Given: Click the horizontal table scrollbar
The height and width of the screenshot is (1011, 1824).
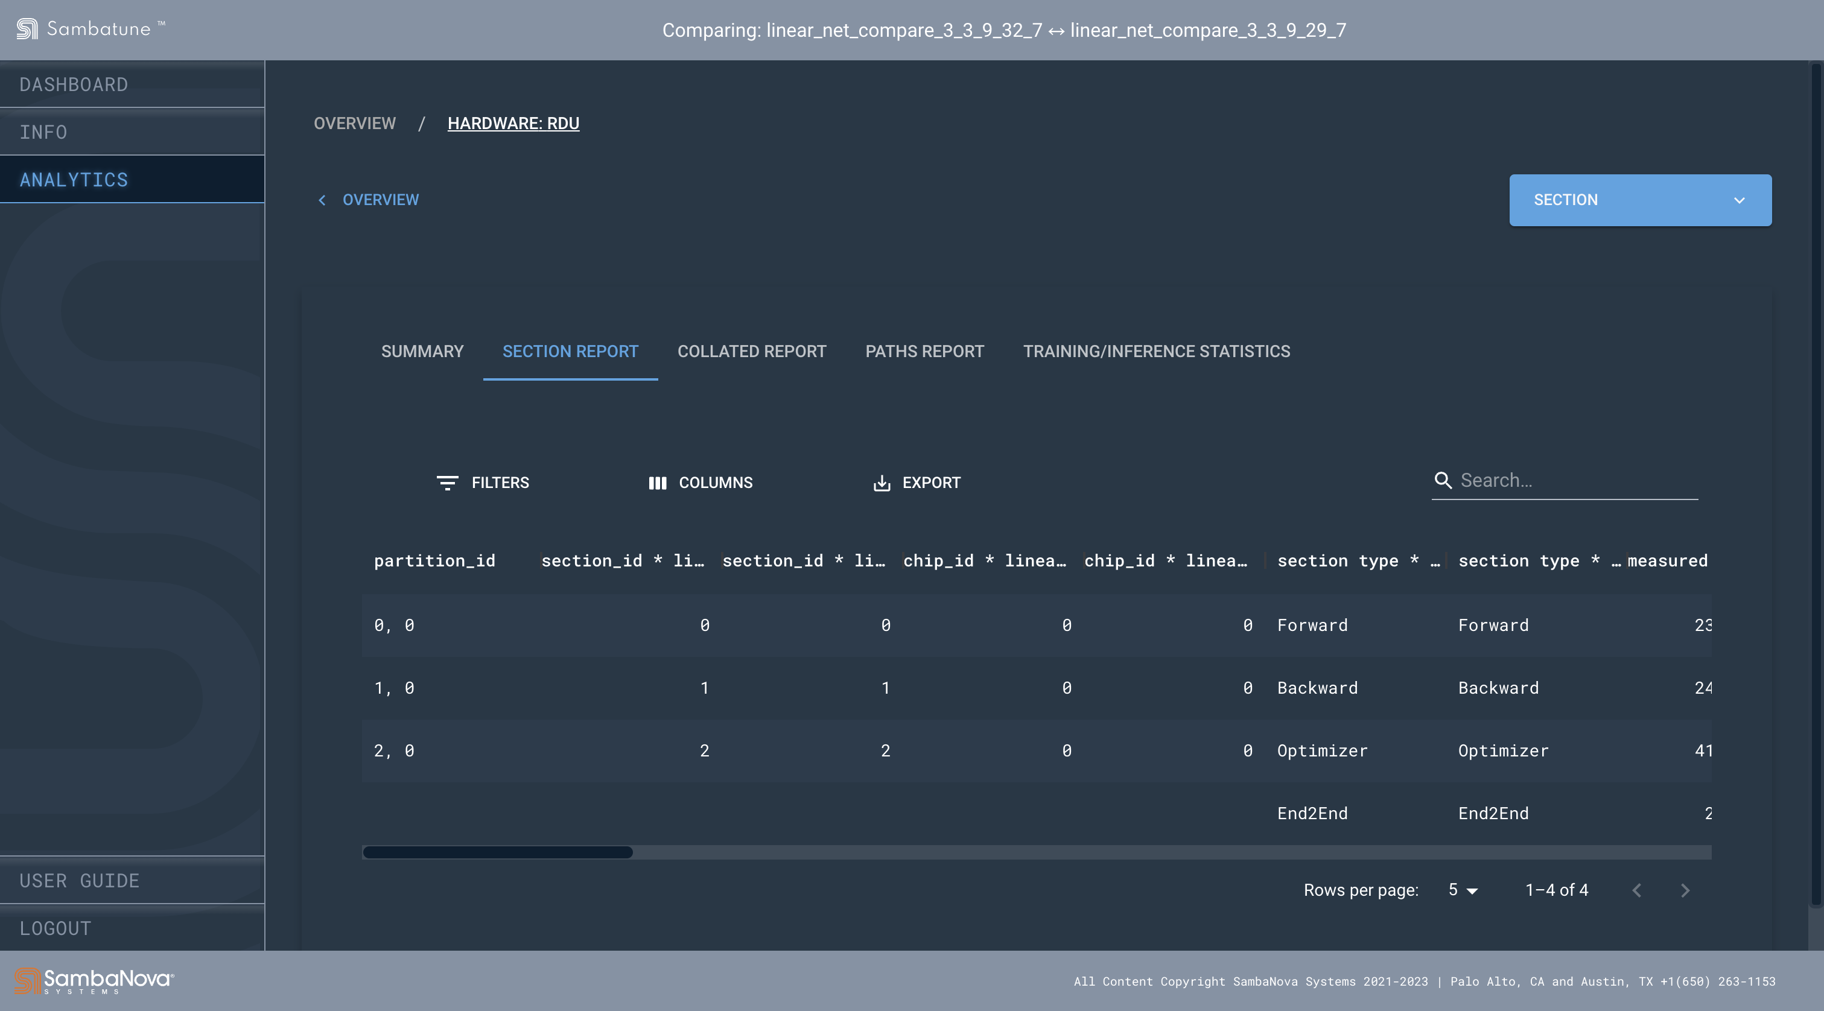Looking at the screenshot, I should [497, 853].
